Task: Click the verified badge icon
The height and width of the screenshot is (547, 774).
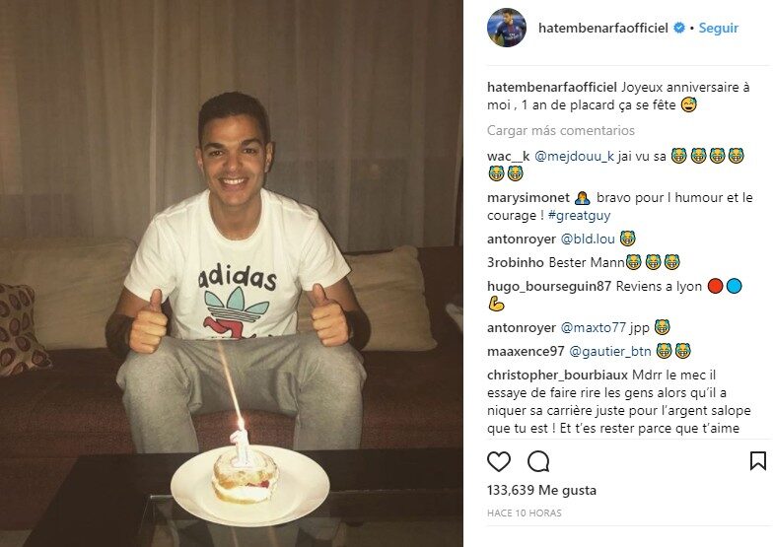Action: coord(679,29)
